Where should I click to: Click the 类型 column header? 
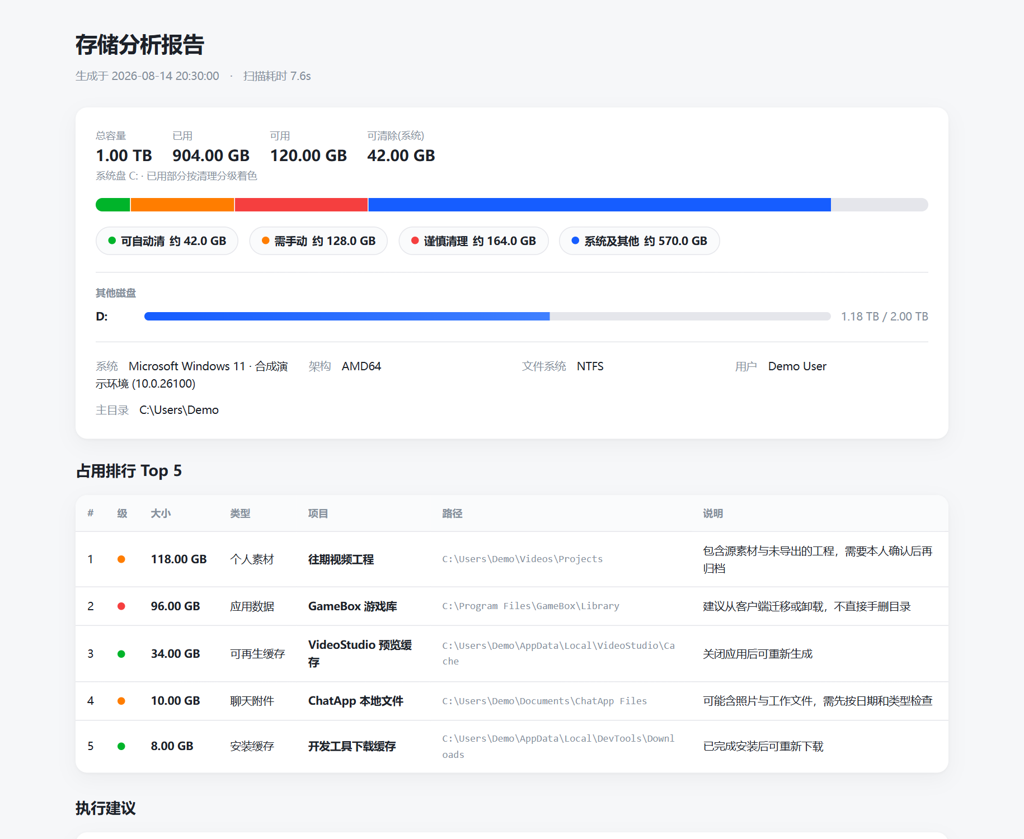click(x=240, y=513)
